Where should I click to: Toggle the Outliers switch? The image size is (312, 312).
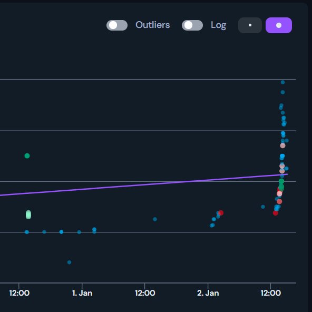pos(117,25)
